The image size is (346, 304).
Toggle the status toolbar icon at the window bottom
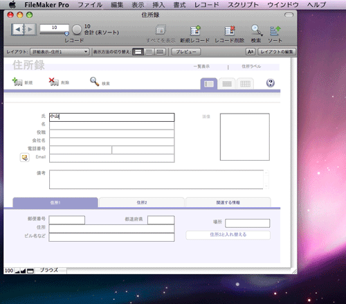30,271
